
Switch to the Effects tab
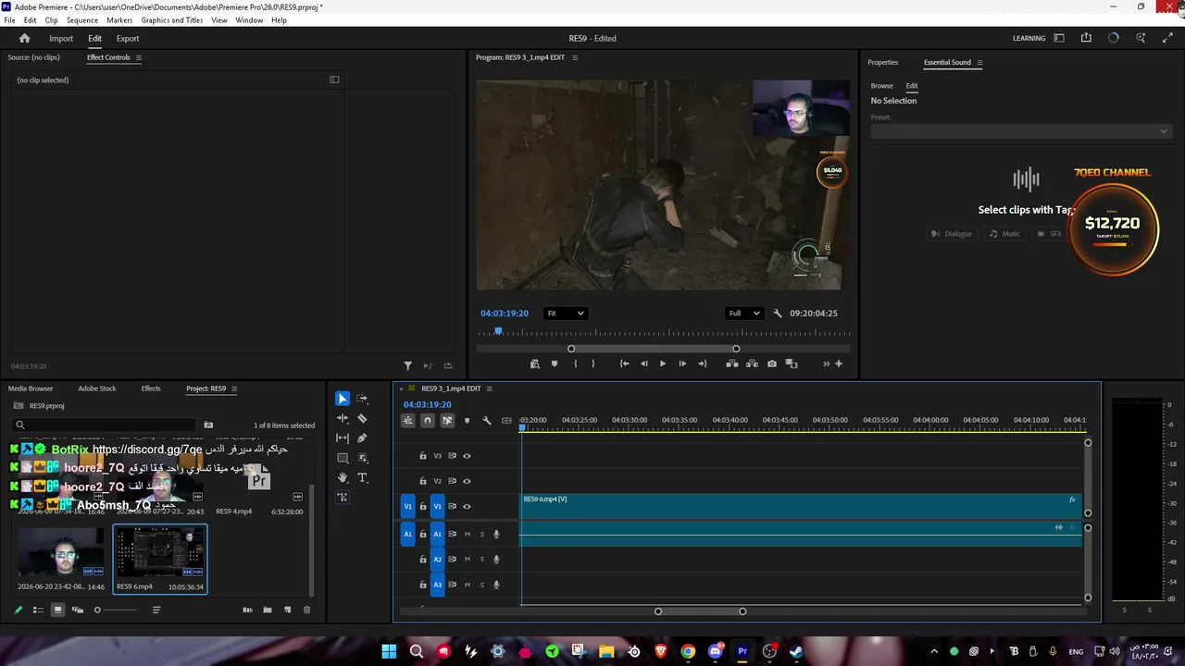(151, 388)
